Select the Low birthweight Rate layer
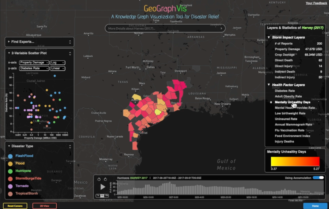 tap(290, 114)
